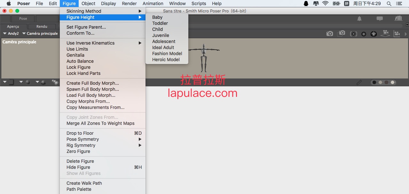Open the Library books icon
This screenshot has width=409, height=194.
click(398, 18)
